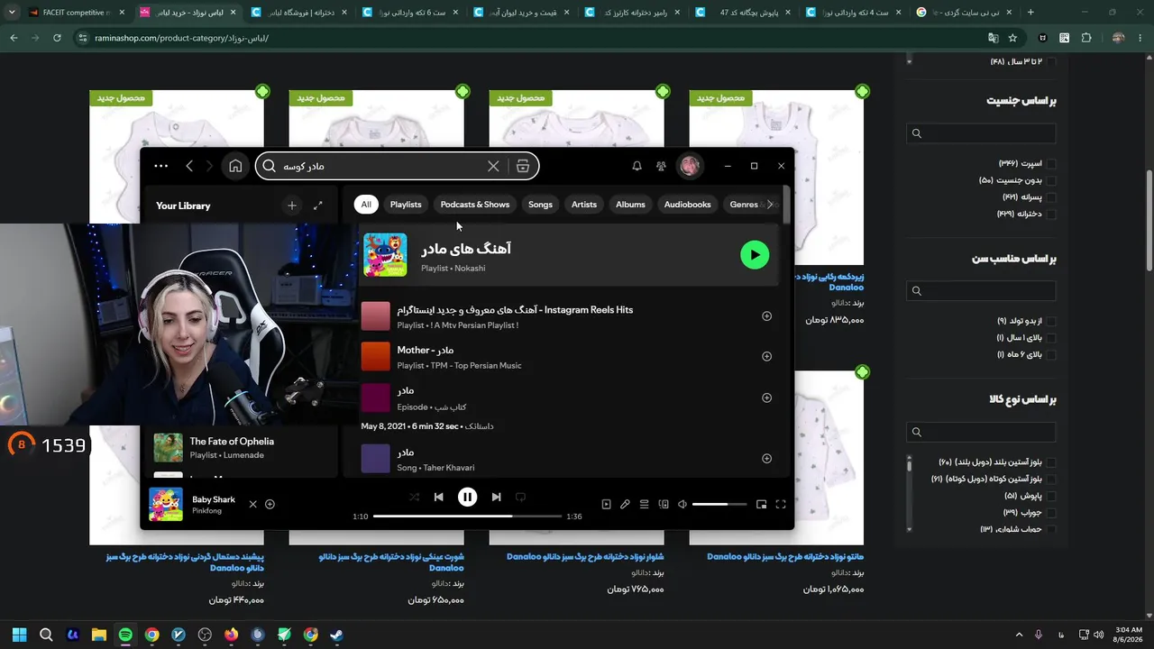This screenshot has height=649, width=1154.
Task: Add Taher Khavari's song مادر to library
Action: pyautogui.click(x=766, y=458)
